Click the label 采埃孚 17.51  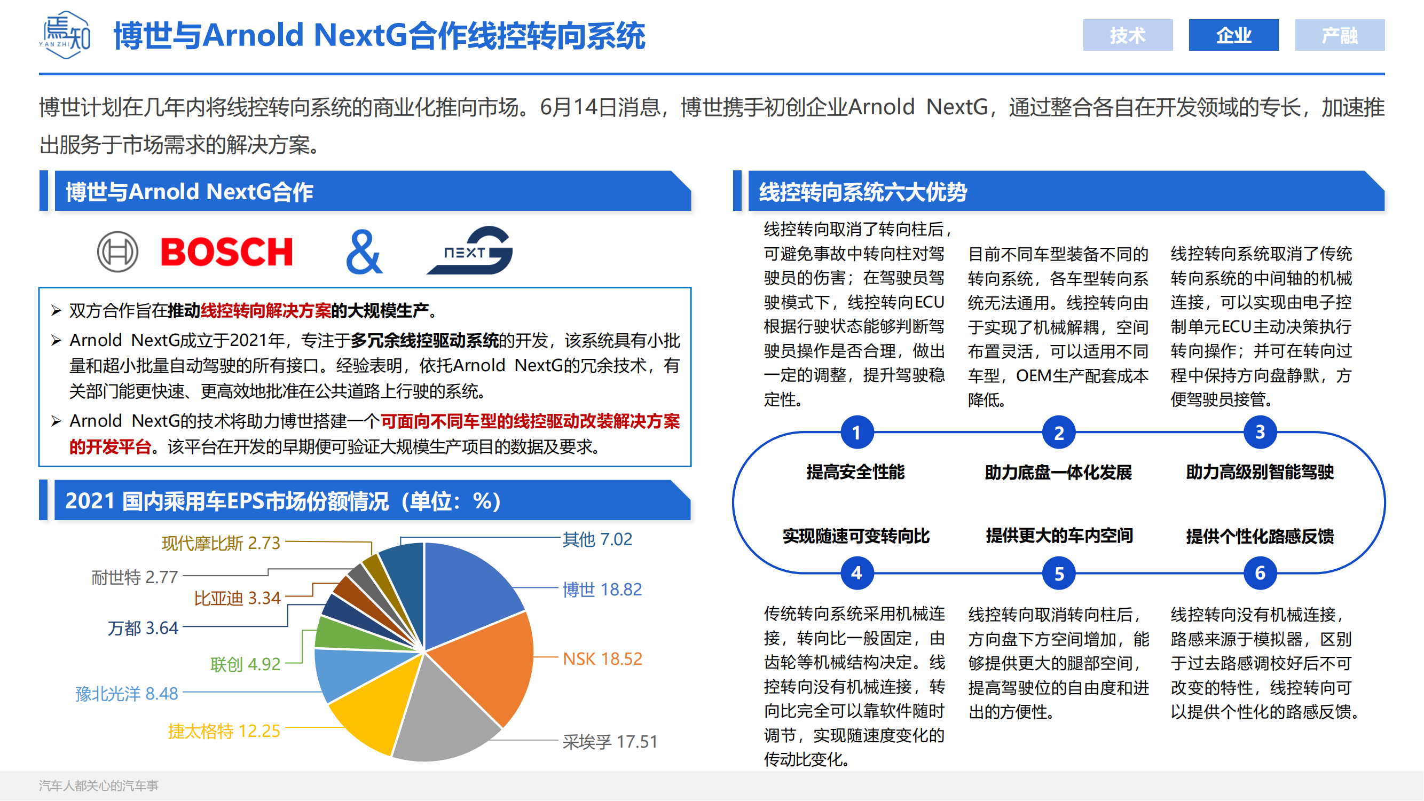click(x=610, y=742)
